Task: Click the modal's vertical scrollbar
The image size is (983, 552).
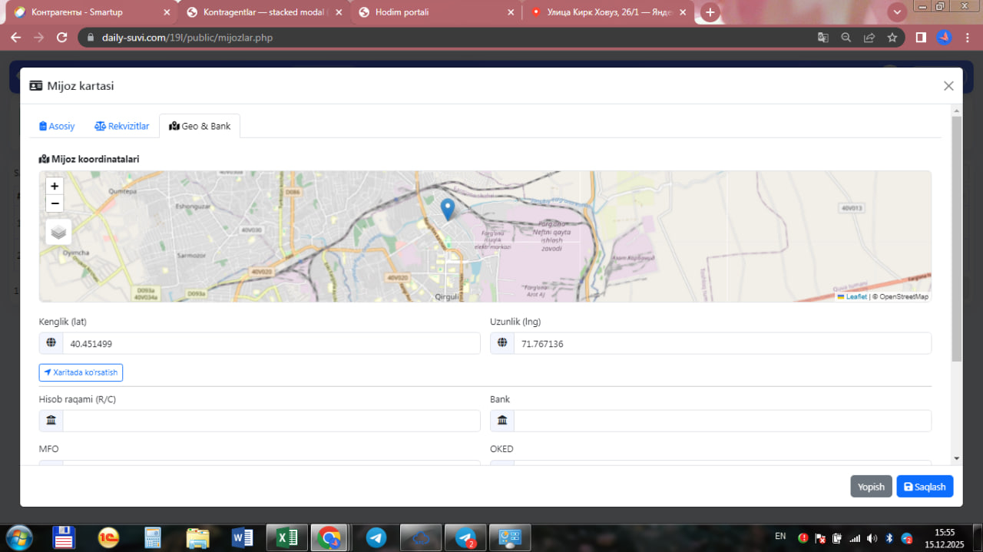Action: [956, 238]
